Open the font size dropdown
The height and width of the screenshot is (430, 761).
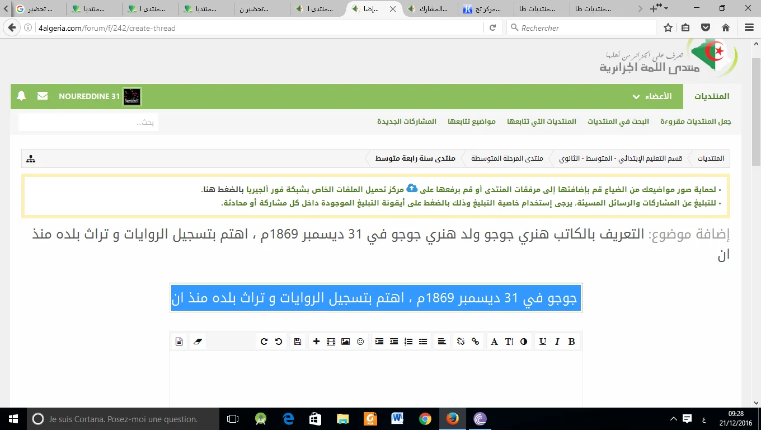point(509,342)
